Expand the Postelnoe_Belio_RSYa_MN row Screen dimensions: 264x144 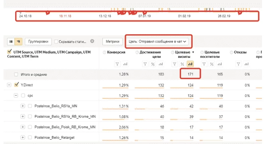pos(23,106)
